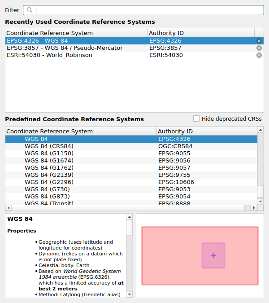Click recent Authority ID cell ESRI:54030

tap(166, 55)
